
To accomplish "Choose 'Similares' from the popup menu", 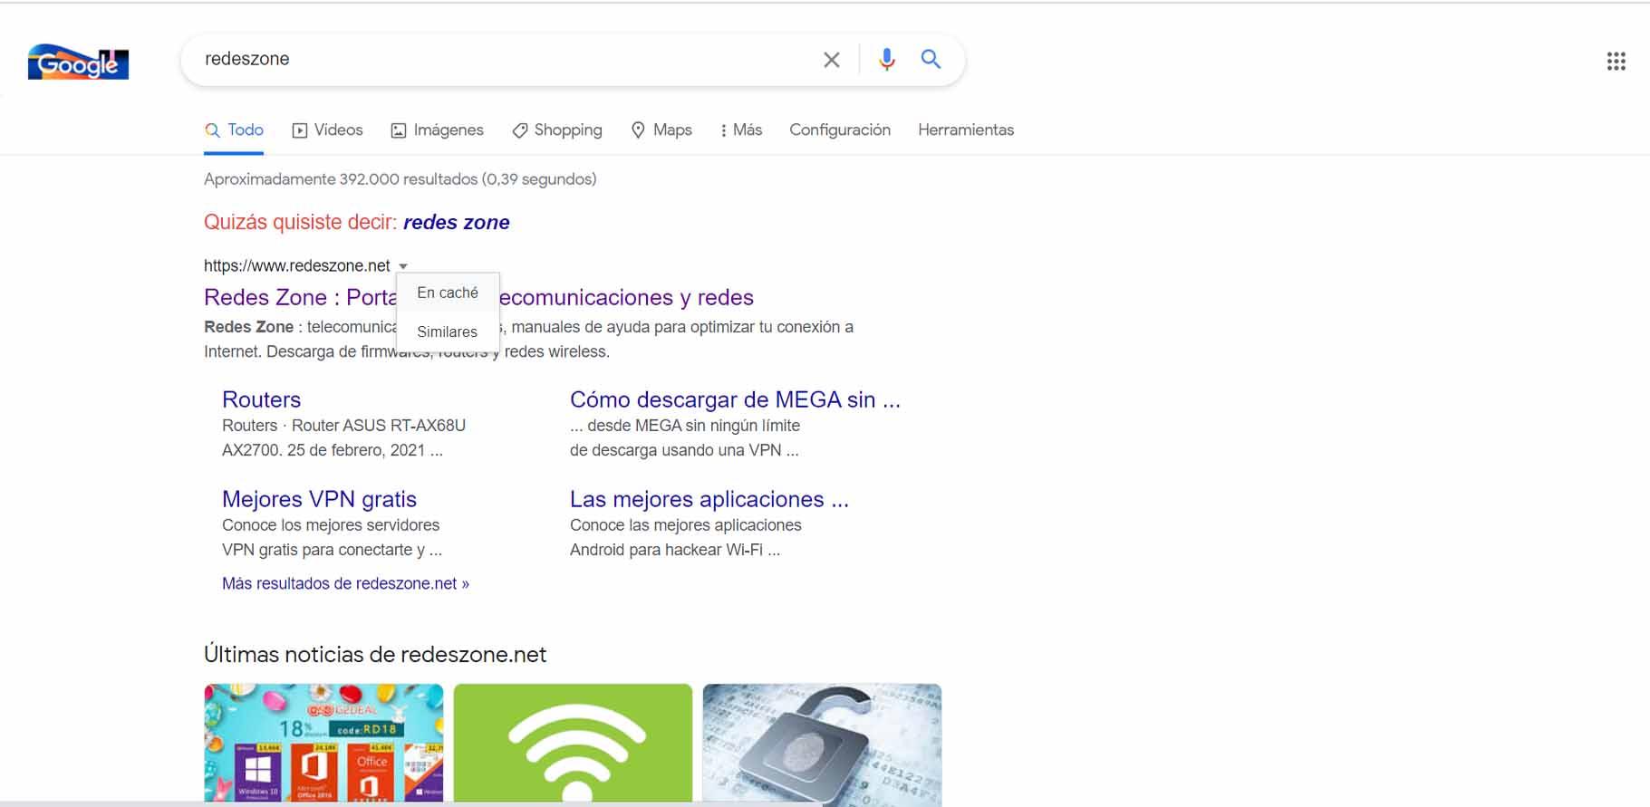I will click(448, 331).
